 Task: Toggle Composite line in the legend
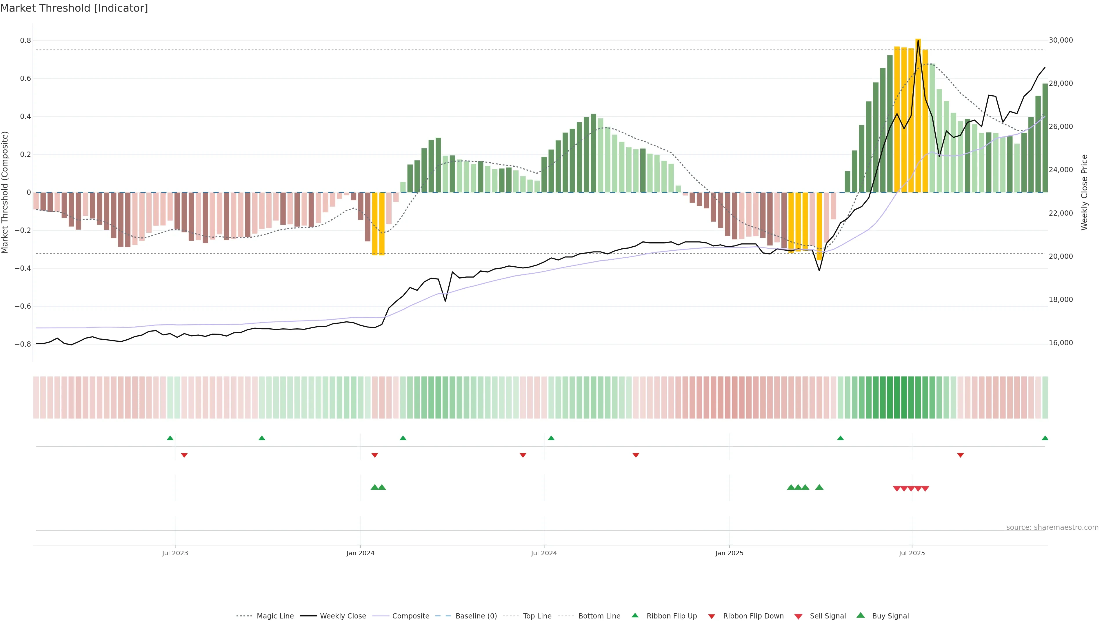[x=410, y=616]
